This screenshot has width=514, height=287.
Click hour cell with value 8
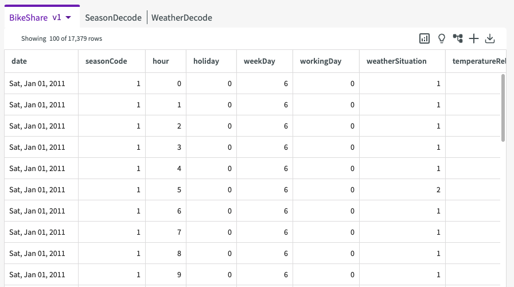click(166, 253)
